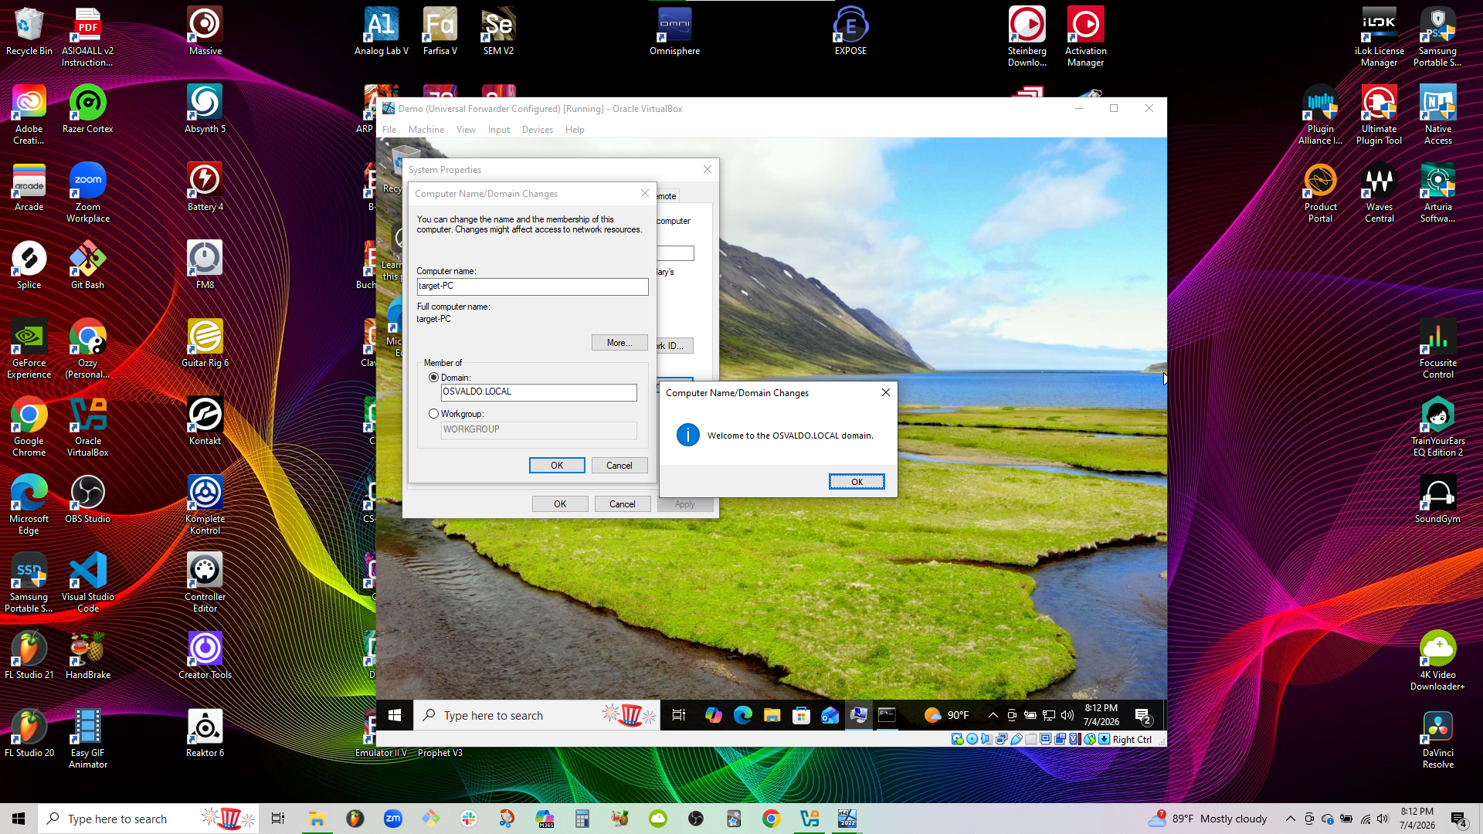Open File Explorer in the guest taskbar
Viewport: 1483px width, 834px height.
click(x=772, y=716)
